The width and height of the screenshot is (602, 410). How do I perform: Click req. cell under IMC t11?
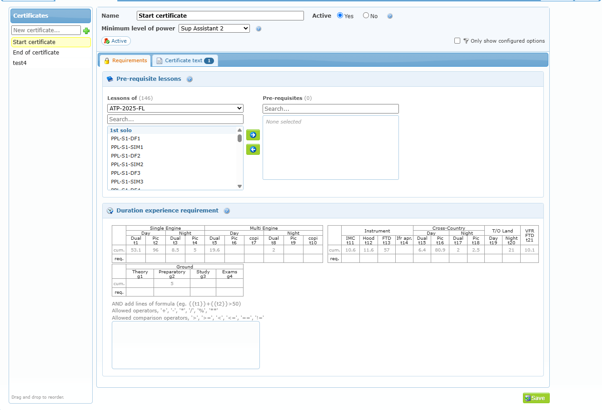(x=350, y=259)
